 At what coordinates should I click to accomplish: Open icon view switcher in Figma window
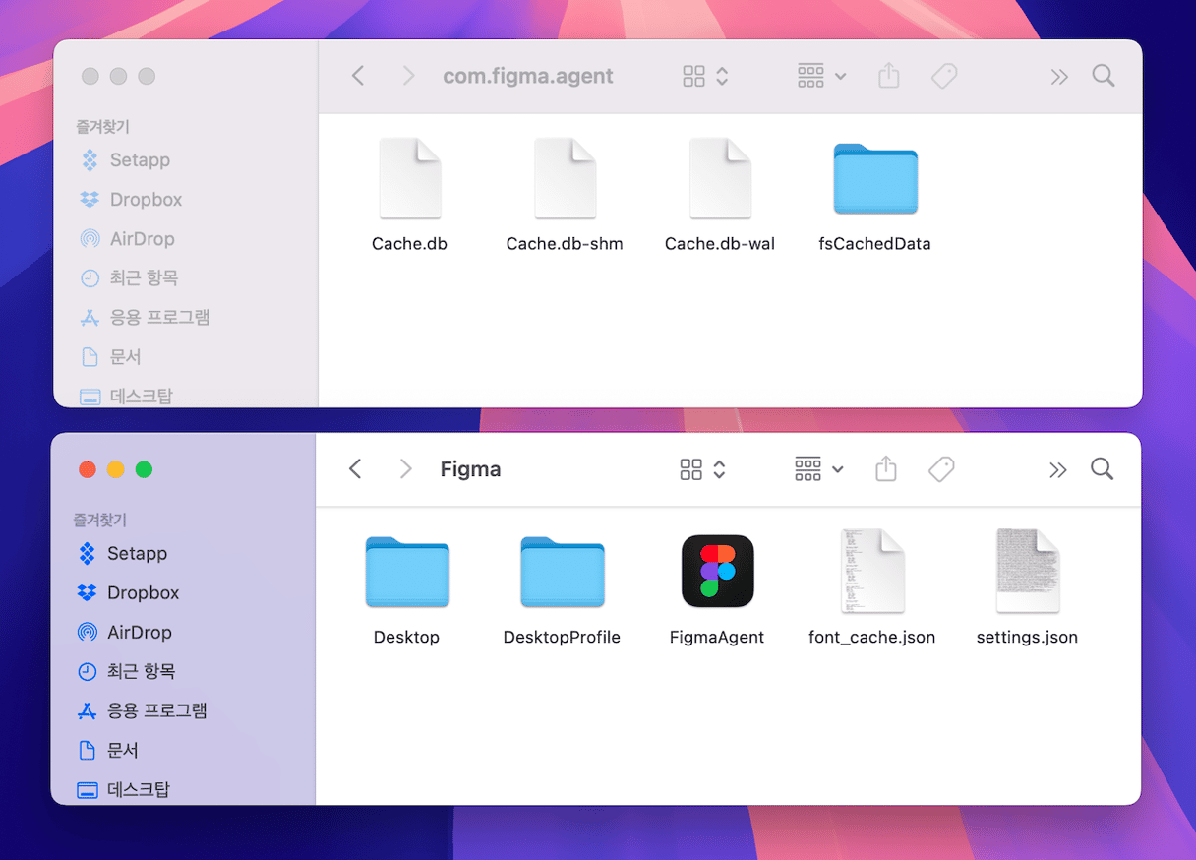pos(703,469)
